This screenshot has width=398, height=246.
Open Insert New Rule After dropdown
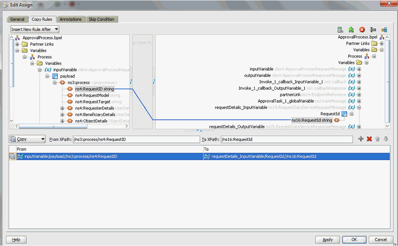[35, 29]
